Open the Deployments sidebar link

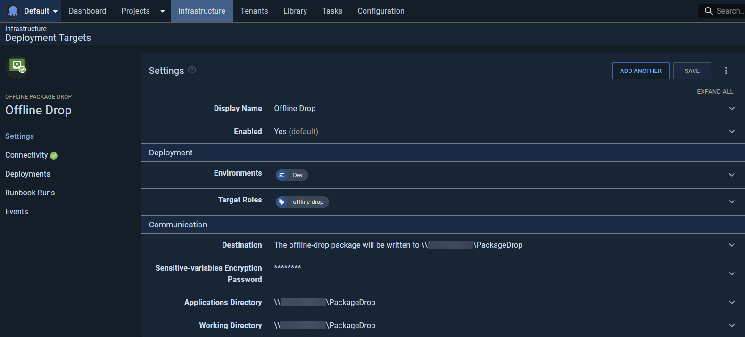coord(28,174)
